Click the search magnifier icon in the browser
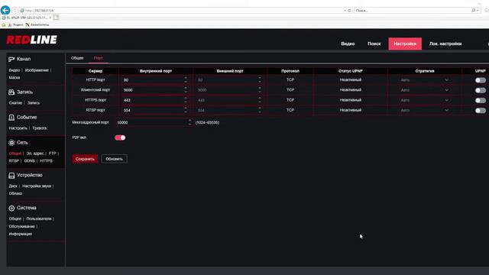This screenshot has width=489, height=275. click(473, 10)
